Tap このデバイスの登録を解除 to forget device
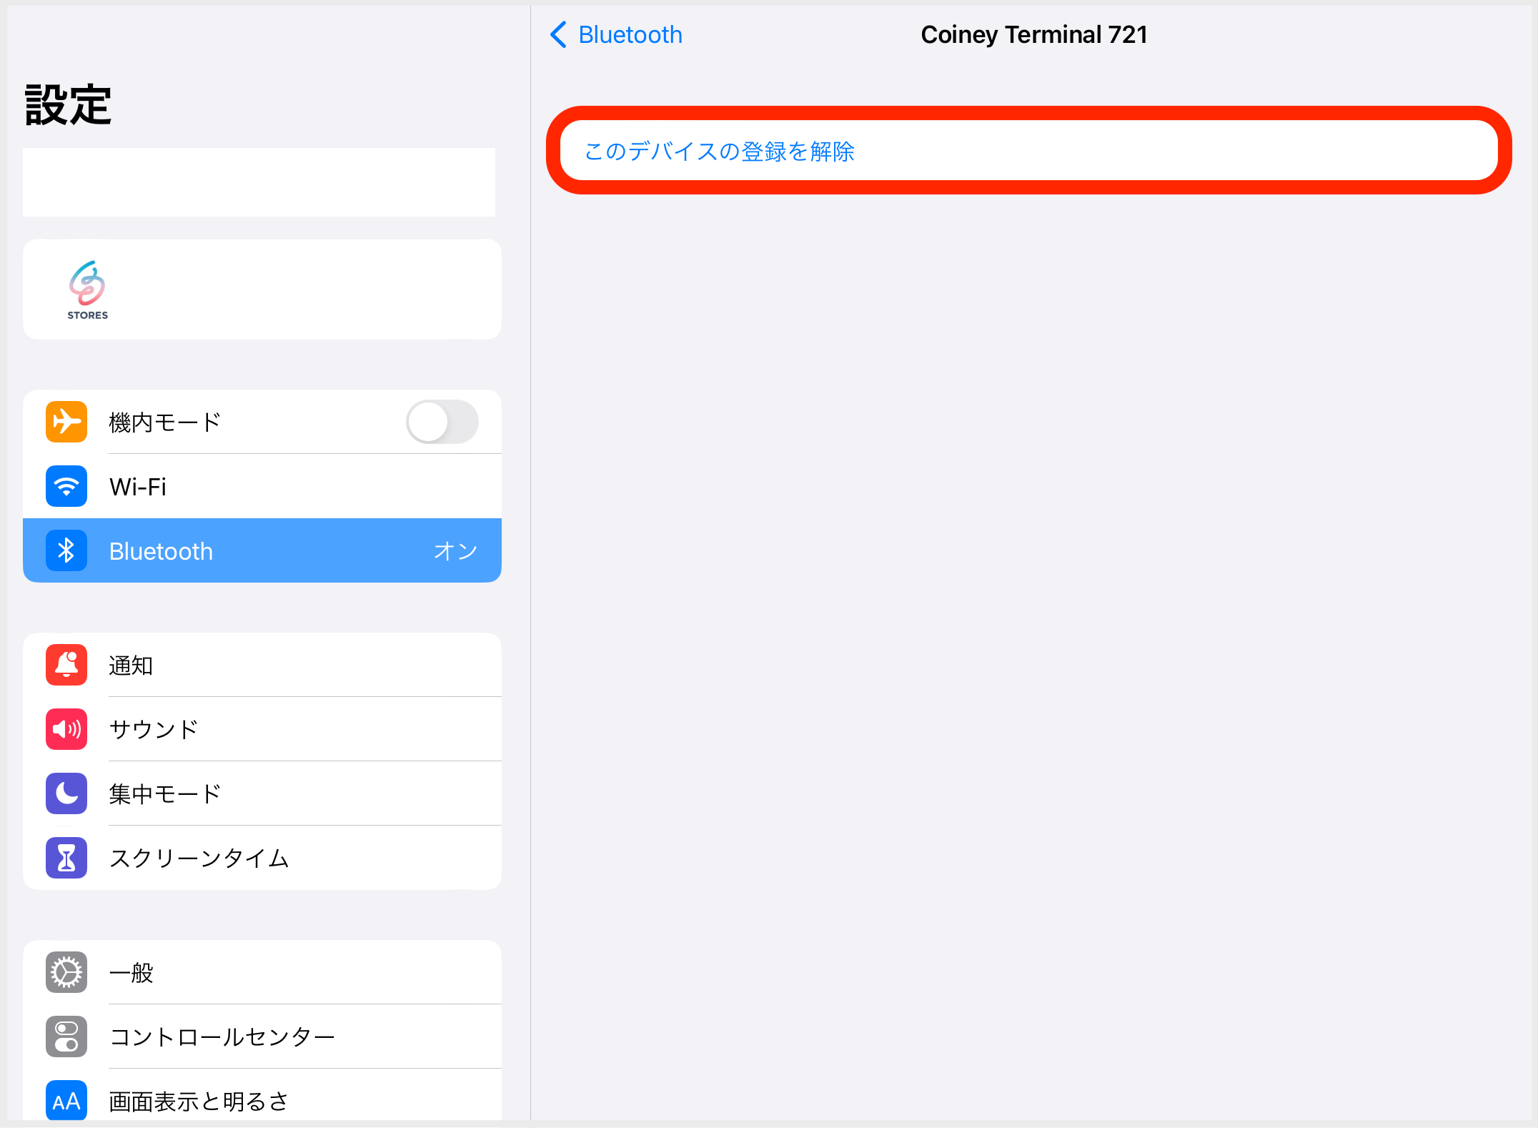The width and height of the screenshot is (1538, 1128). click(x=1028, y=150)
